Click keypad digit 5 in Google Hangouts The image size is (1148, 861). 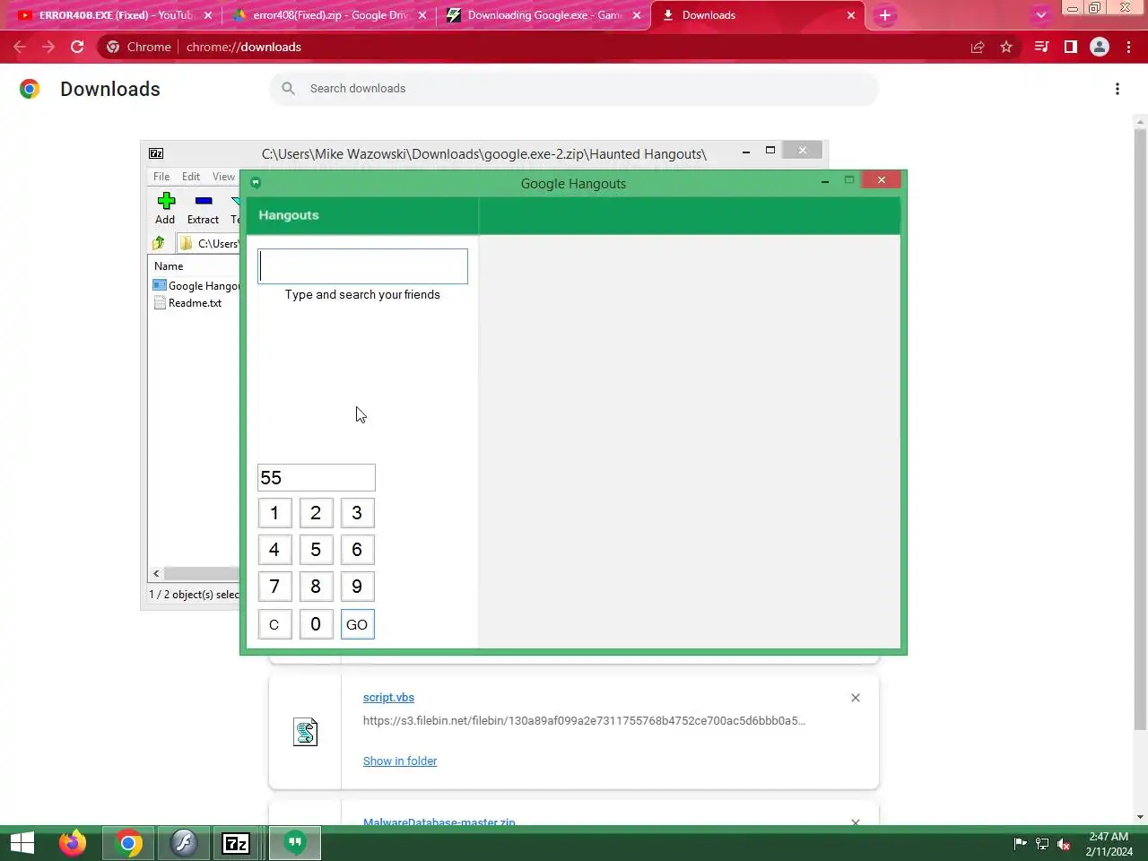pyautogui.click(x=316, y=550)
